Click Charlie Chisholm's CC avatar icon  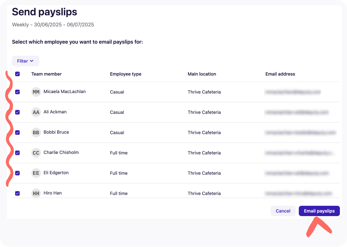point(36,153)
